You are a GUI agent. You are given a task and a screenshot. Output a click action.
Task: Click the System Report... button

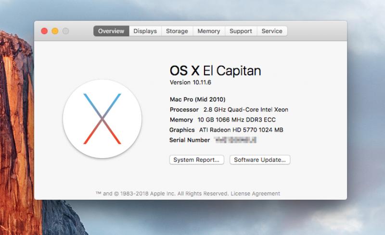(197, 160)
